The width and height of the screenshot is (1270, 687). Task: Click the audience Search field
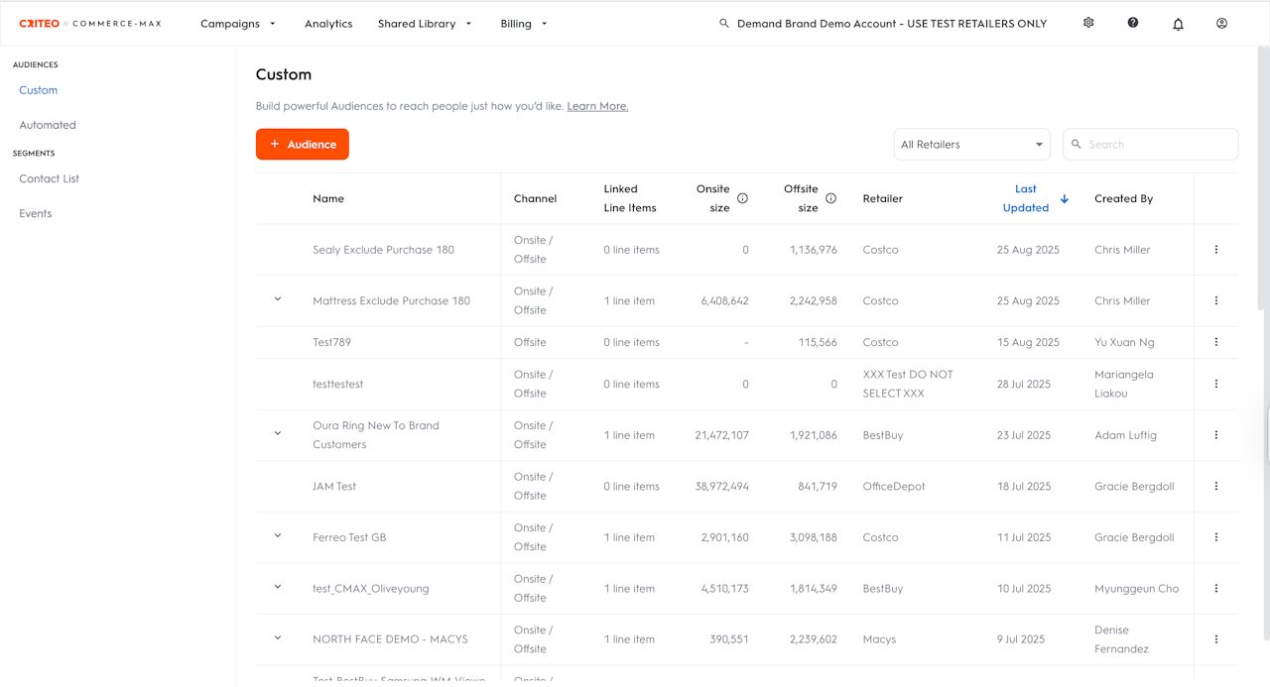(1159, 145)
